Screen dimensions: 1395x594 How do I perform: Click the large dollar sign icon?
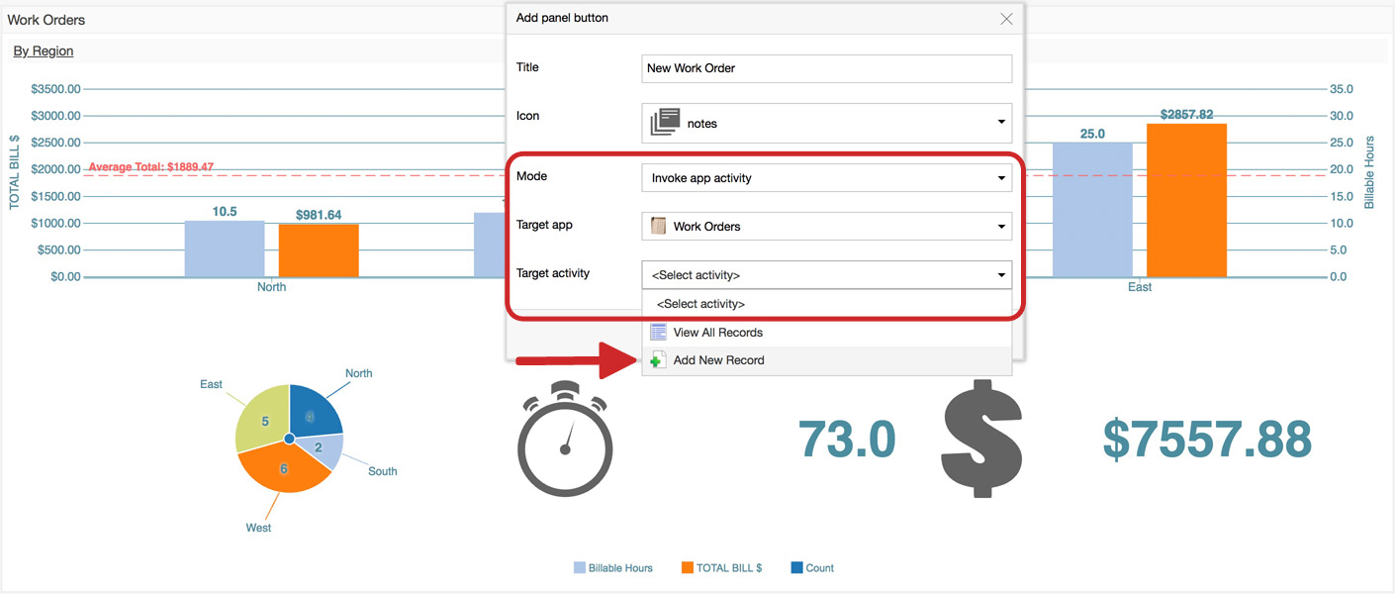pyautogui.click(x=981, y=441)
